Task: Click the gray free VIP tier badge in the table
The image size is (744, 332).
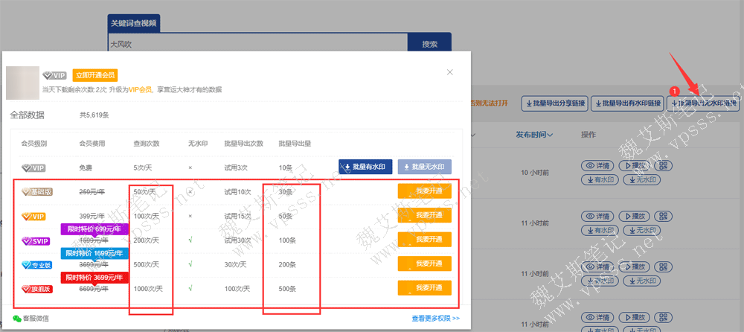Action: (x=33, y=167)
